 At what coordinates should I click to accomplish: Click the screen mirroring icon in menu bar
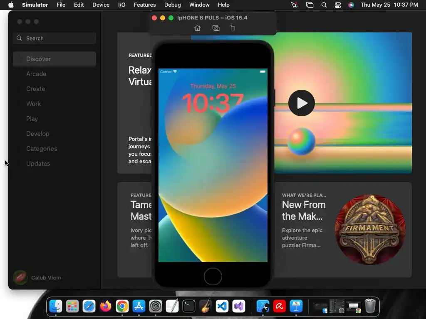310,5
